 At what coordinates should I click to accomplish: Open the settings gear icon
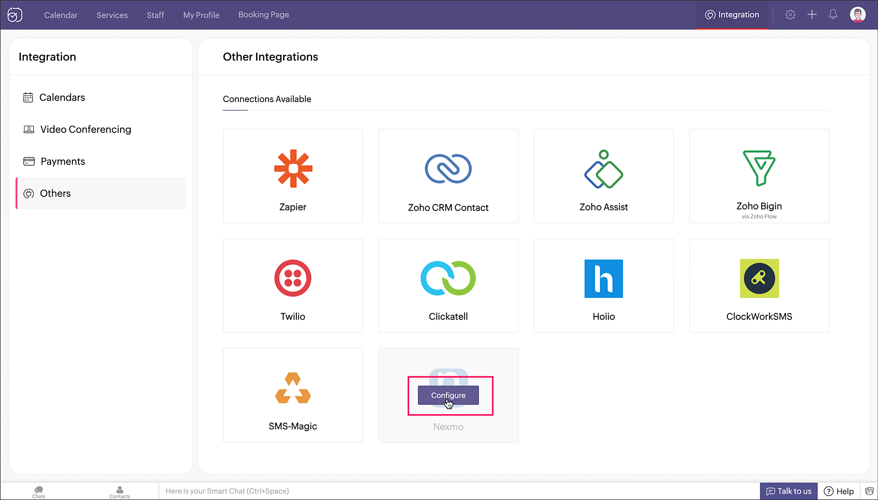pos(790,14)
